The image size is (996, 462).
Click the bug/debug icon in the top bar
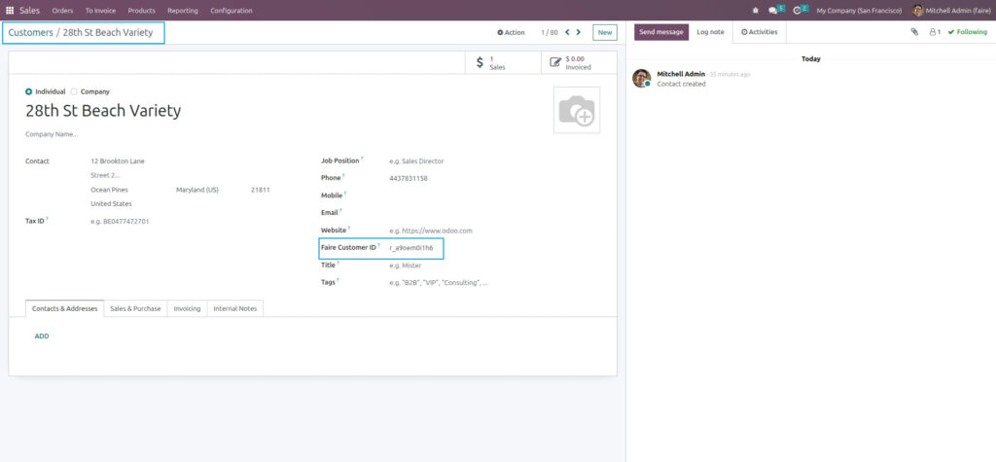point(757,11)
